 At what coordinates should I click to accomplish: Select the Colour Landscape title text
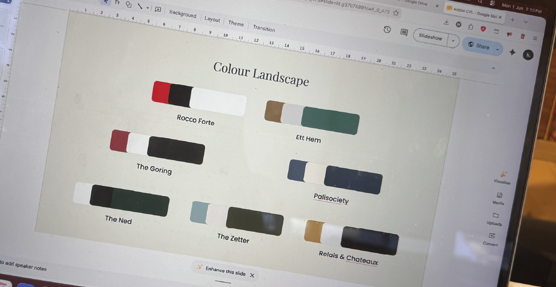[261, 74]
